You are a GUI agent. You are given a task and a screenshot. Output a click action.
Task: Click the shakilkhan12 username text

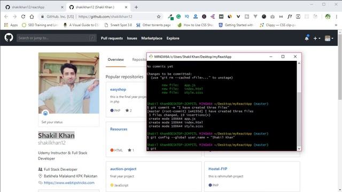(52, 143)
